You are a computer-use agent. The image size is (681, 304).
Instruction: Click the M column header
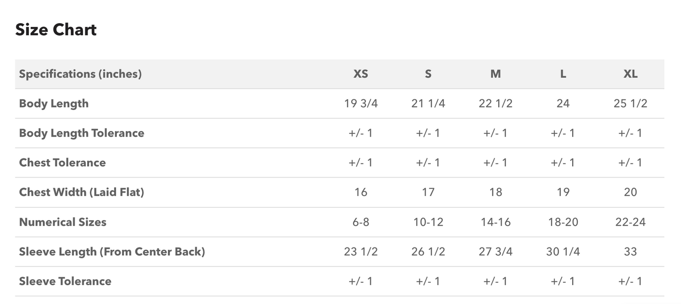coord(495,74)
